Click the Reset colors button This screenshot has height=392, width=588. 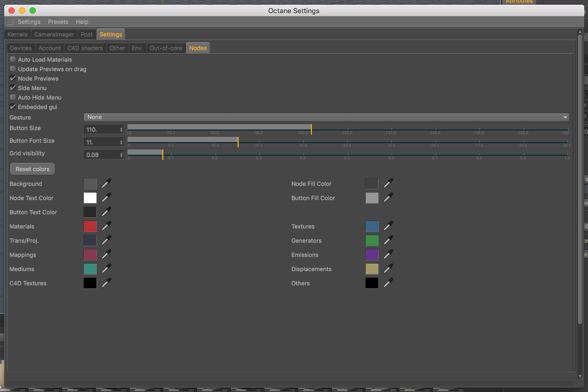pyautogui.click(x=33, y=169)
